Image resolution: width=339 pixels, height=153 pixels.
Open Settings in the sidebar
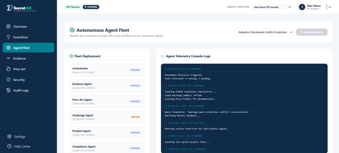point(28,137)
